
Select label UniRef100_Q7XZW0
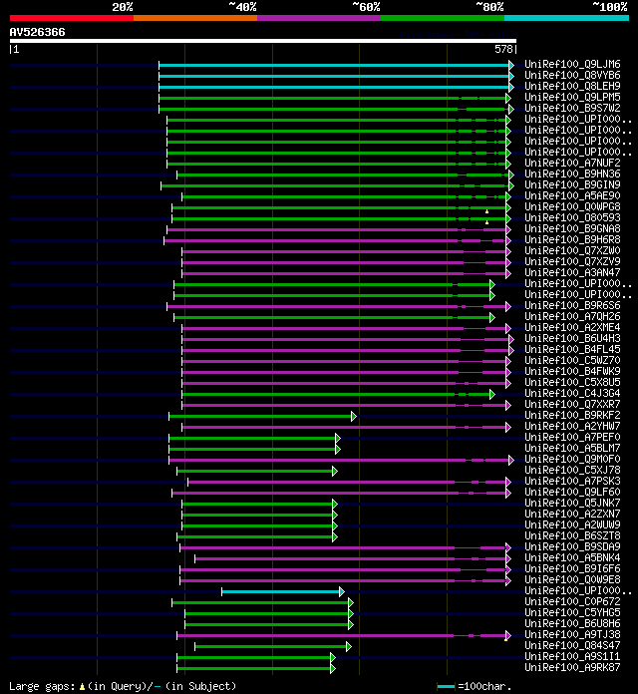tap(572, 250)
